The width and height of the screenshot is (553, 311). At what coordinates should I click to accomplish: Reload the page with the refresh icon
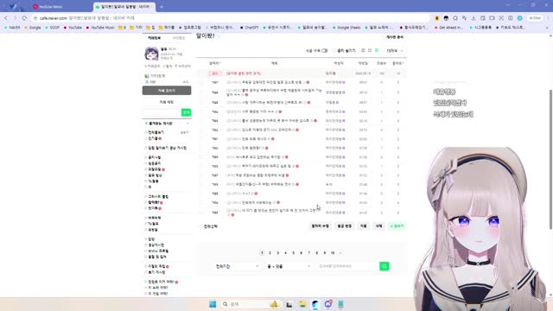pos(24,18)
